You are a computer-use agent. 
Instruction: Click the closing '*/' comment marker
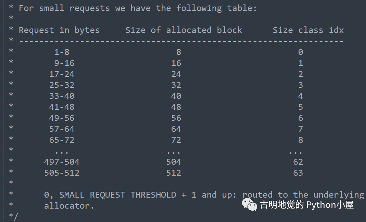(x=14, y=216)
